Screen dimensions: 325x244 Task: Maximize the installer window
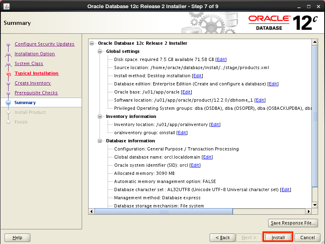click(x=309, y=7)
